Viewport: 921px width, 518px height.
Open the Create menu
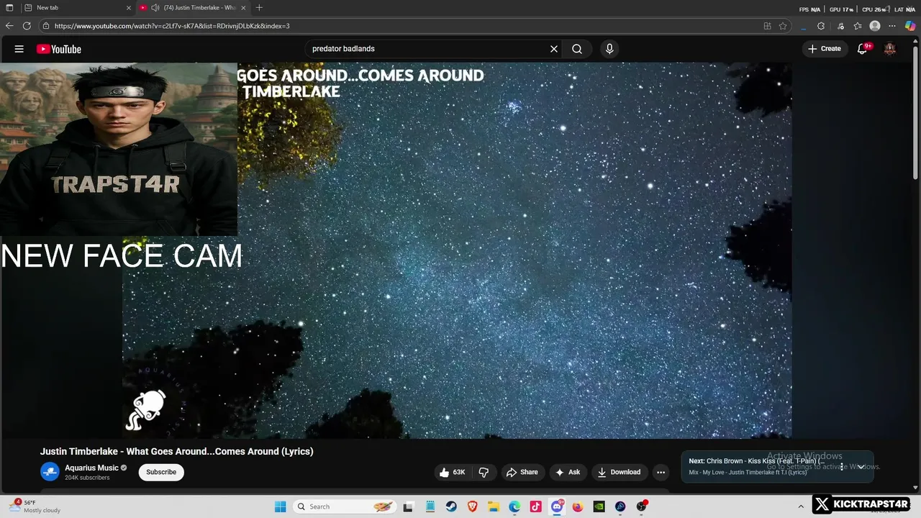[x=825, y=49]
